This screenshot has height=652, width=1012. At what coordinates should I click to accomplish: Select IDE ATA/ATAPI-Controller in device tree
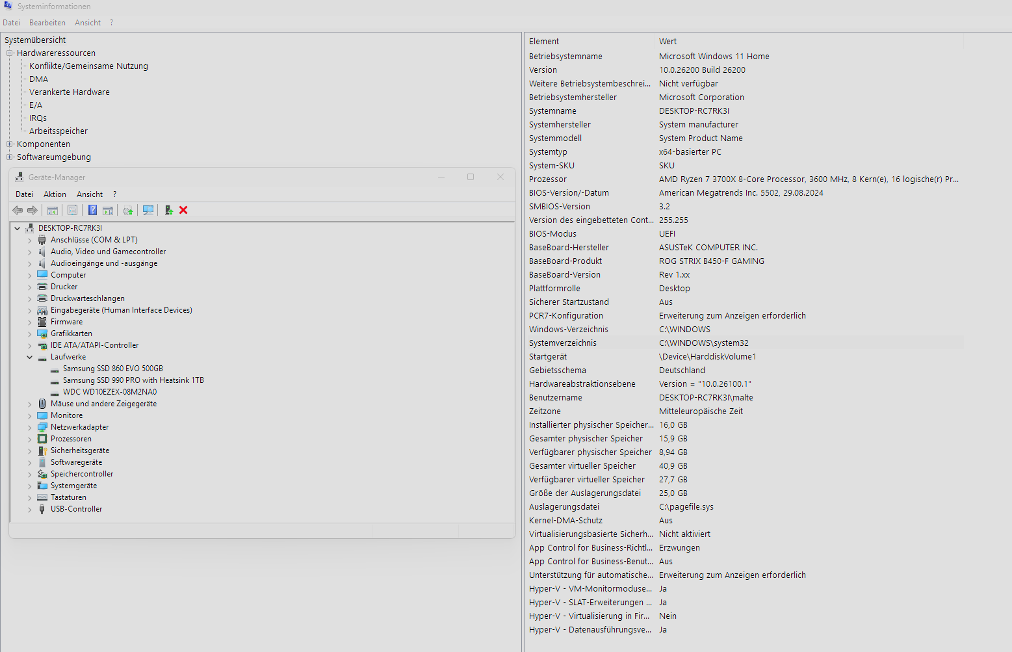(x=95, y=345)
